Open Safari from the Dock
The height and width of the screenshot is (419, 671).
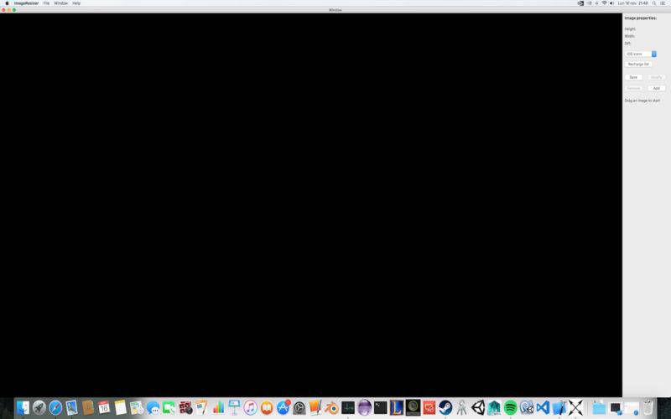point(55,407)
